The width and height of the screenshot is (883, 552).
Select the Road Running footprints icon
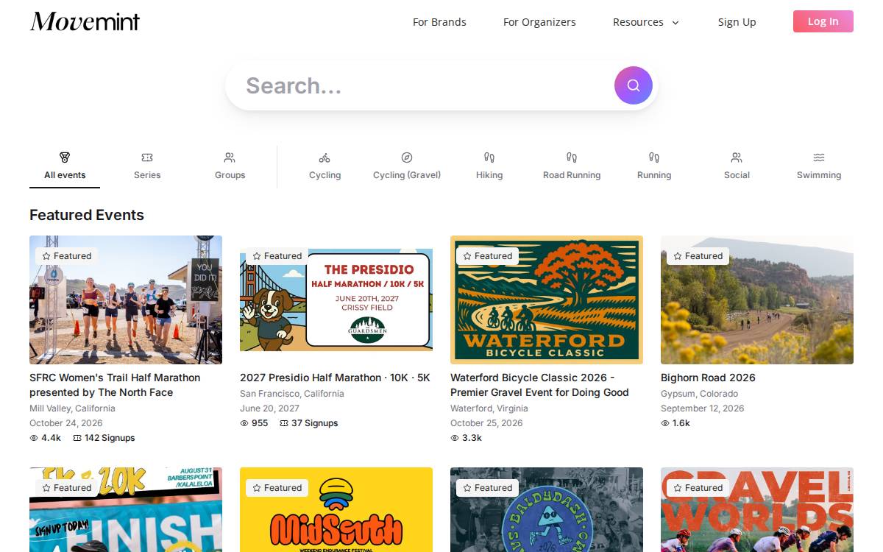click(572, 158)
